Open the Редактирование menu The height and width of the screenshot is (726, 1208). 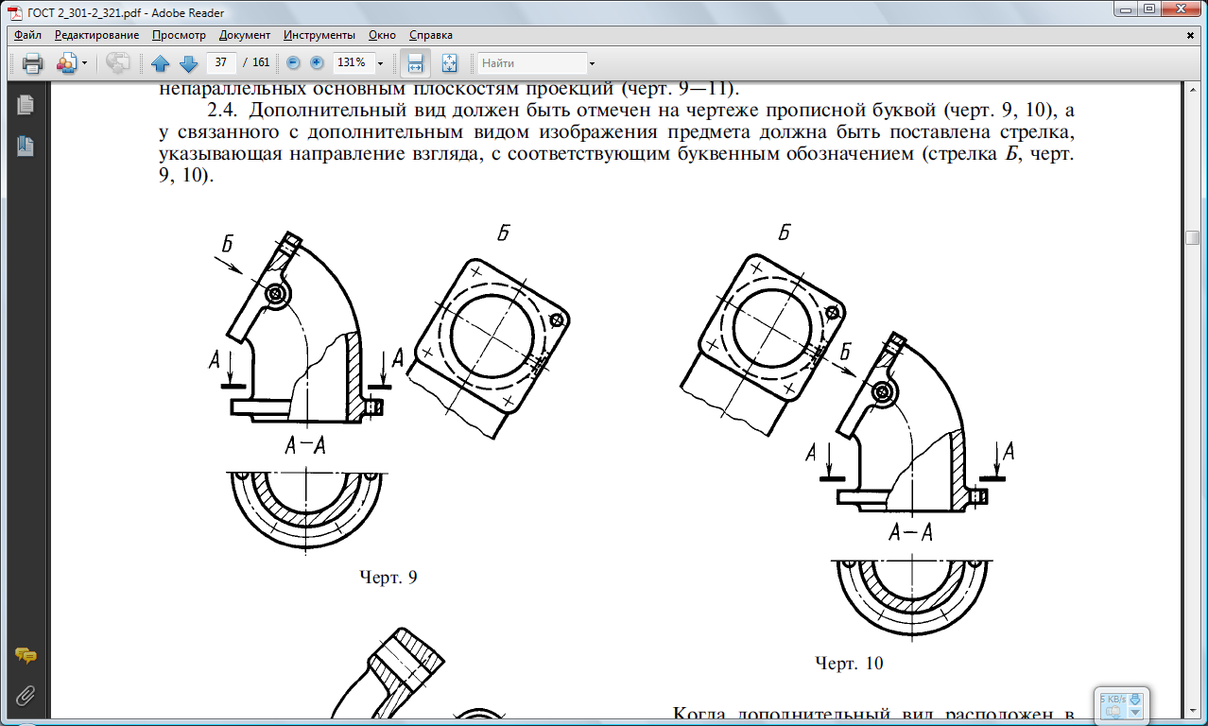point(96,35)
